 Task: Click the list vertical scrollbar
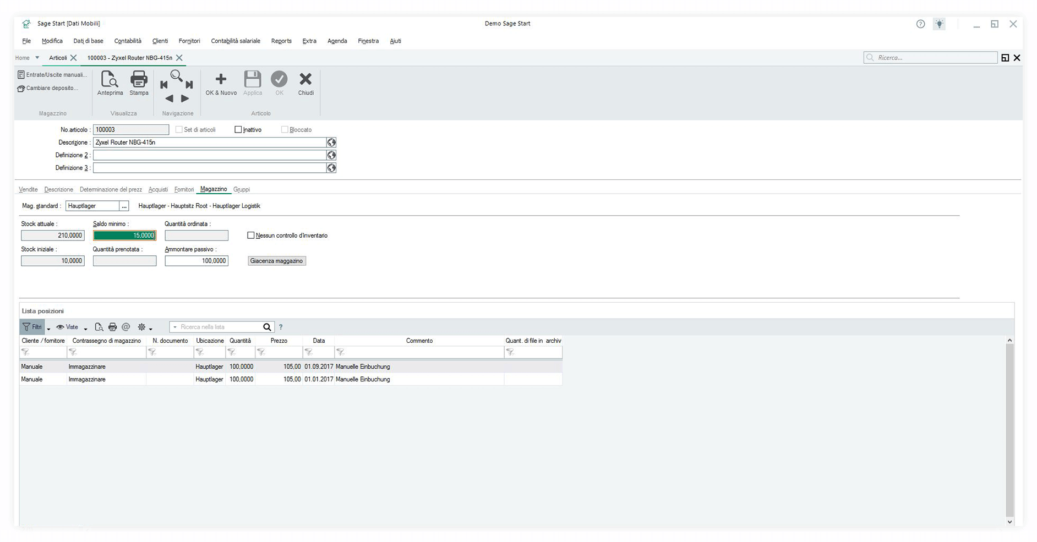1009,430
